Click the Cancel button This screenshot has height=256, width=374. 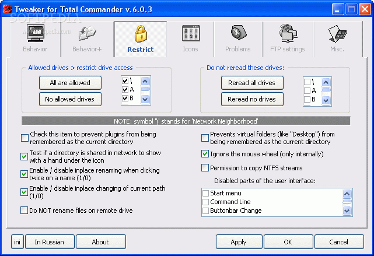click(339, 242)
